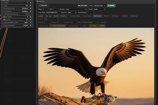Click the Steps input field
The image size is (158, 105).
click(x=45, y=9)
